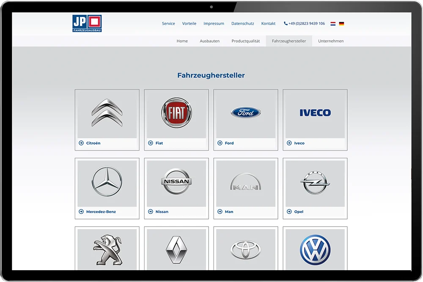Image resolution: width=423 pixels, height=282 pixels.
Task: Select the Nissan badge icon
Action: (x=176, y=182)
